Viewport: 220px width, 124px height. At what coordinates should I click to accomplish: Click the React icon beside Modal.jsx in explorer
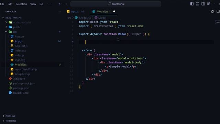tap(12, 64)
